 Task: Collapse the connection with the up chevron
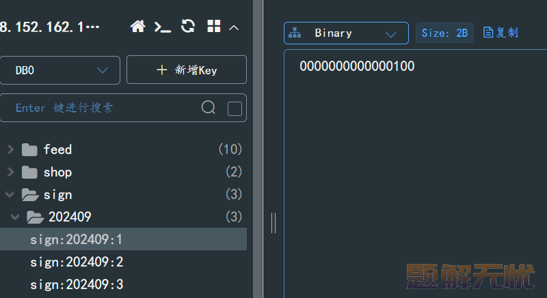click(x=234, y=27)
